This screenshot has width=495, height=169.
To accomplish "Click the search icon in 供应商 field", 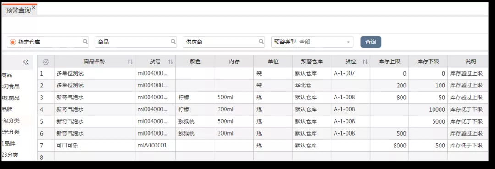I will (261, 42).
